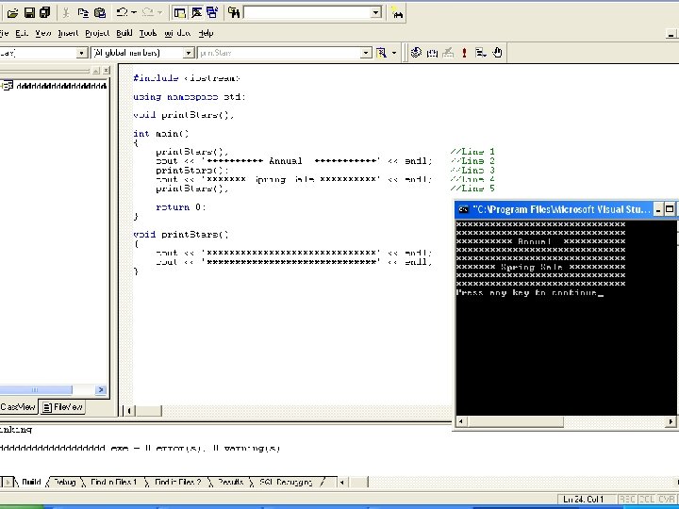679x509 pixels.
Task: Click the Compile icon in build toolbar
Action: (x=416, y=53)
